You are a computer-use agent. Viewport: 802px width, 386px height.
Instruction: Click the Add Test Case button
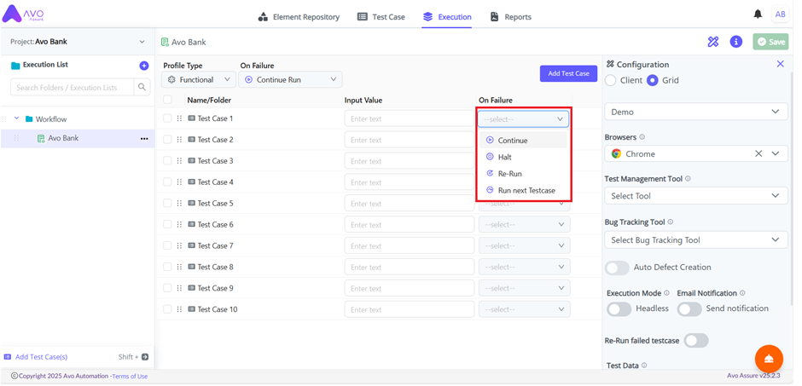pyautogui.click(x=568, y=74)
